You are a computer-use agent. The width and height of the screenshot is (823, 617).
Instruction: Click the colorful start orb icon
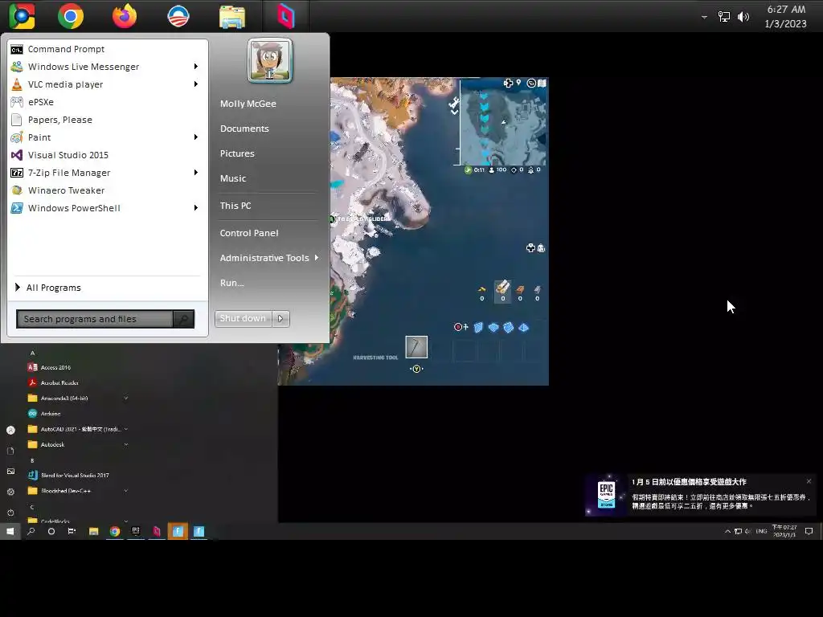pyautogui.click(x=22, y=16)
